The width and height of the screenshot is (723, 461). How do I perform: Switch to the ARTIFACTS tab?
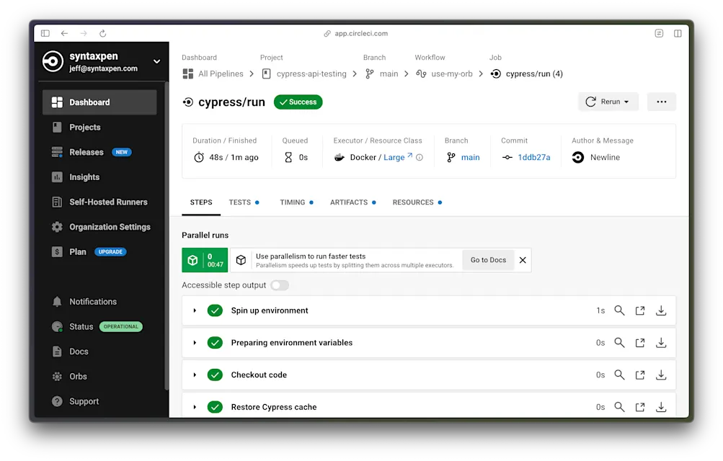point(352,202)
